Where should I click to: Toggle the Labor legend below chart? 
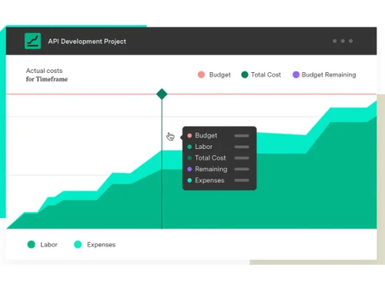point(42,244)
